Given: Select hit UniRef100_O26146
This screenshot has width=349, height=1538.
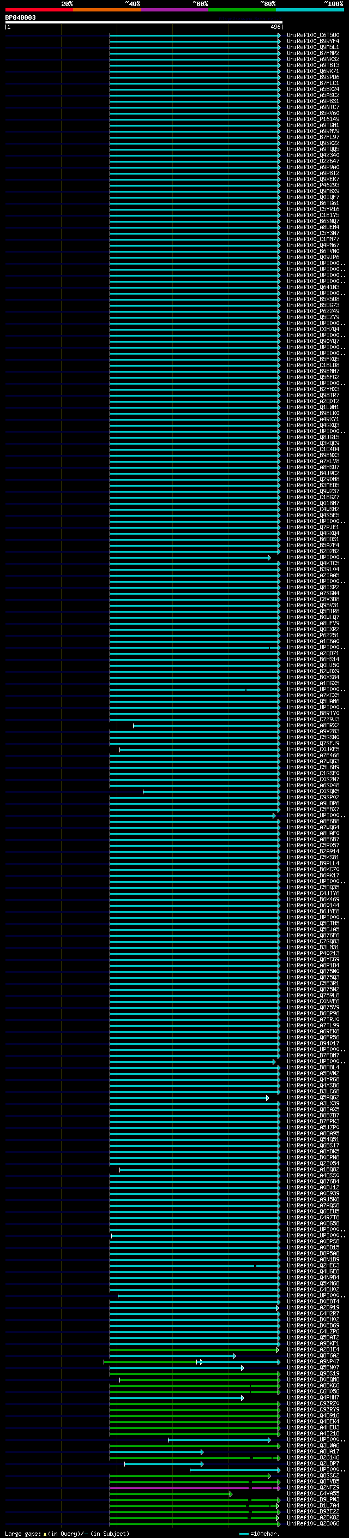Looking at the screenshot, I should pos(313,1457).
